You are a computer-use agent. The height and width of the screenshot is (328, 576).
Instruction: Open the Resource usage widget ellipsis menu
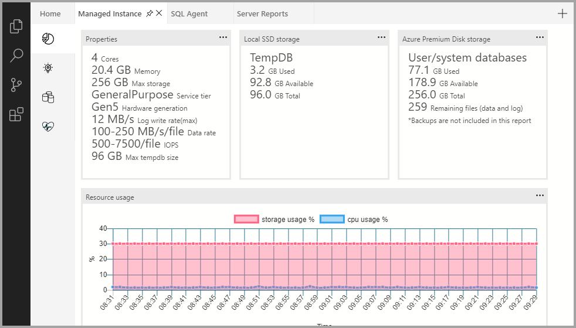pyautogui.click(x=540, y=195)
